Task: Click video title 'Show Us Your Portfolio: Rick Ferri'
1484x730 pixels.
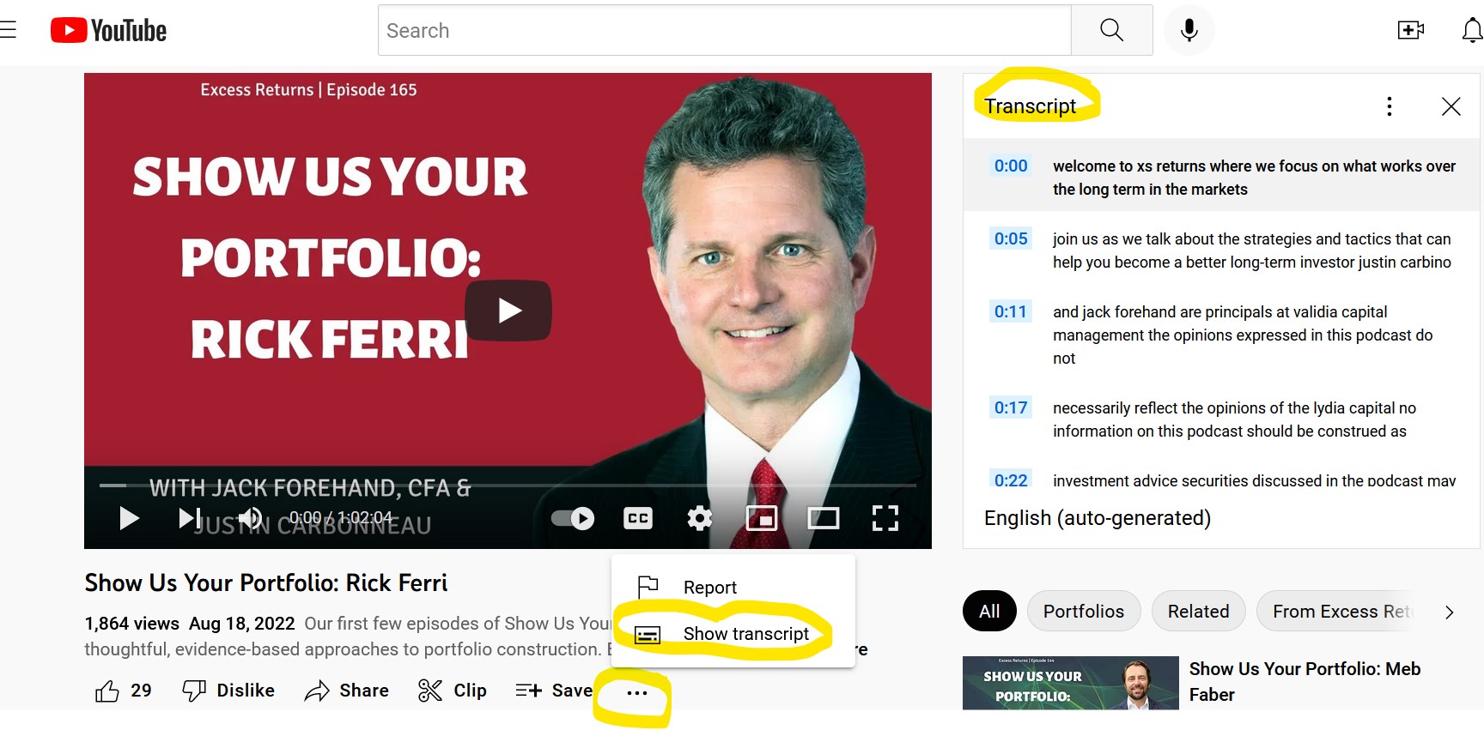Action: (266, 583)
